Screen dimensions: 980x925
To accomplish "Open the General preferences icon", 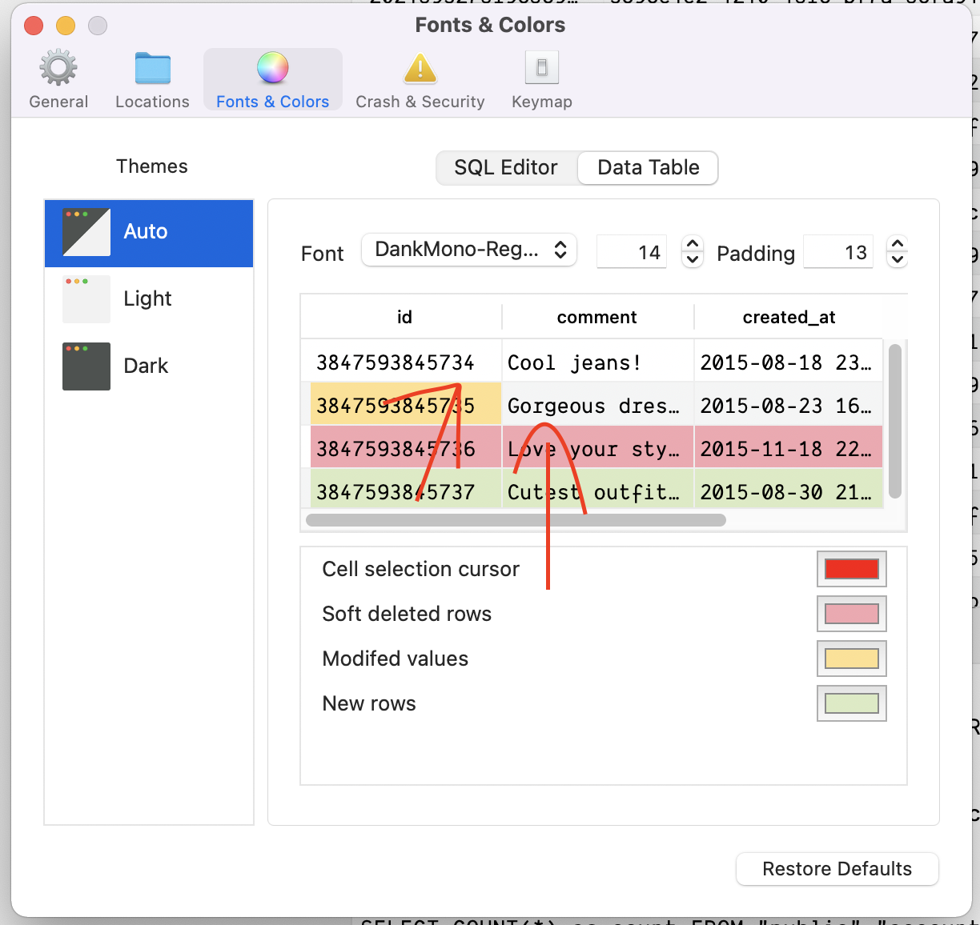I will 58,78.
